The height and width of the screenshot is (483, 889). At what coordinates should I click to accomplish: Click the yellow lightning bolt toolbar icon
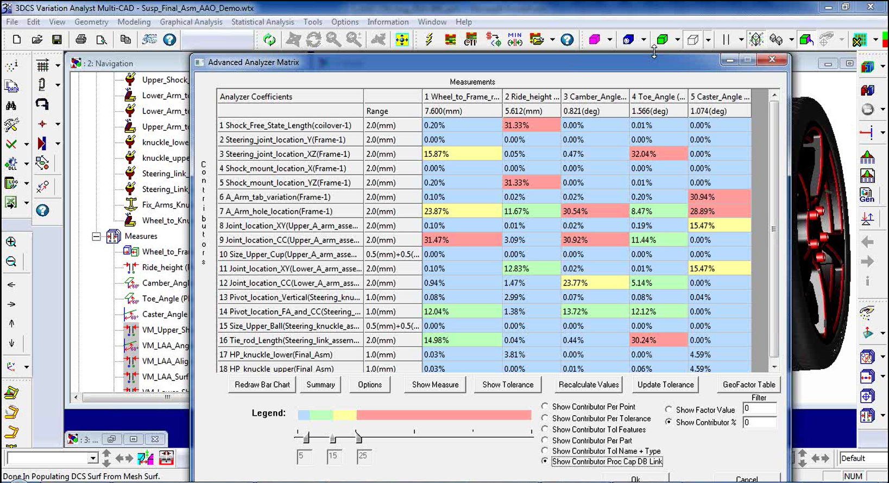(x=429, y=40)
